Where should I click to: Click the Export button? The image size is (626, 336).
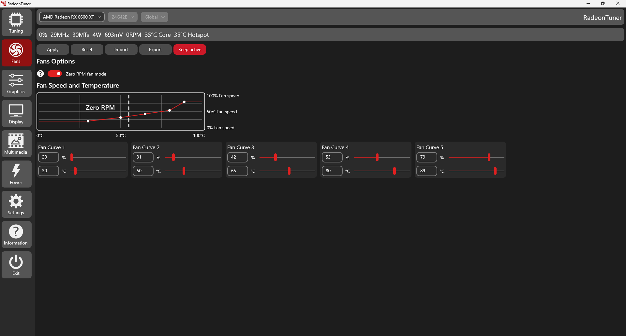[156, 49]
